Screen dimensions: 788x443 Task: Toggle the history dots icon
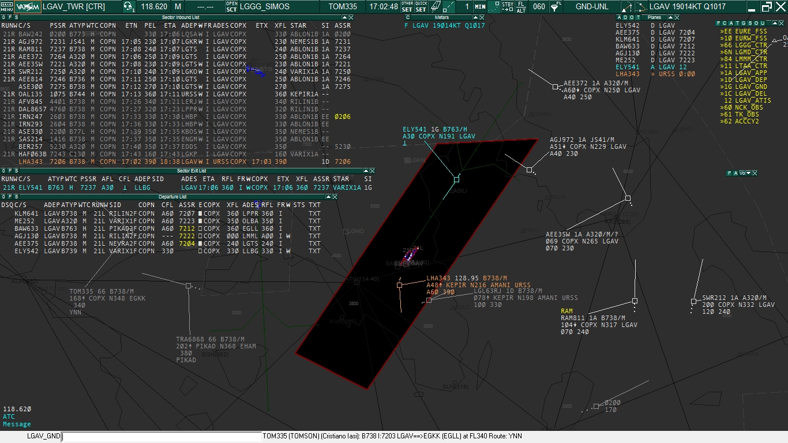pyautogui.click(x=494, y=7)
